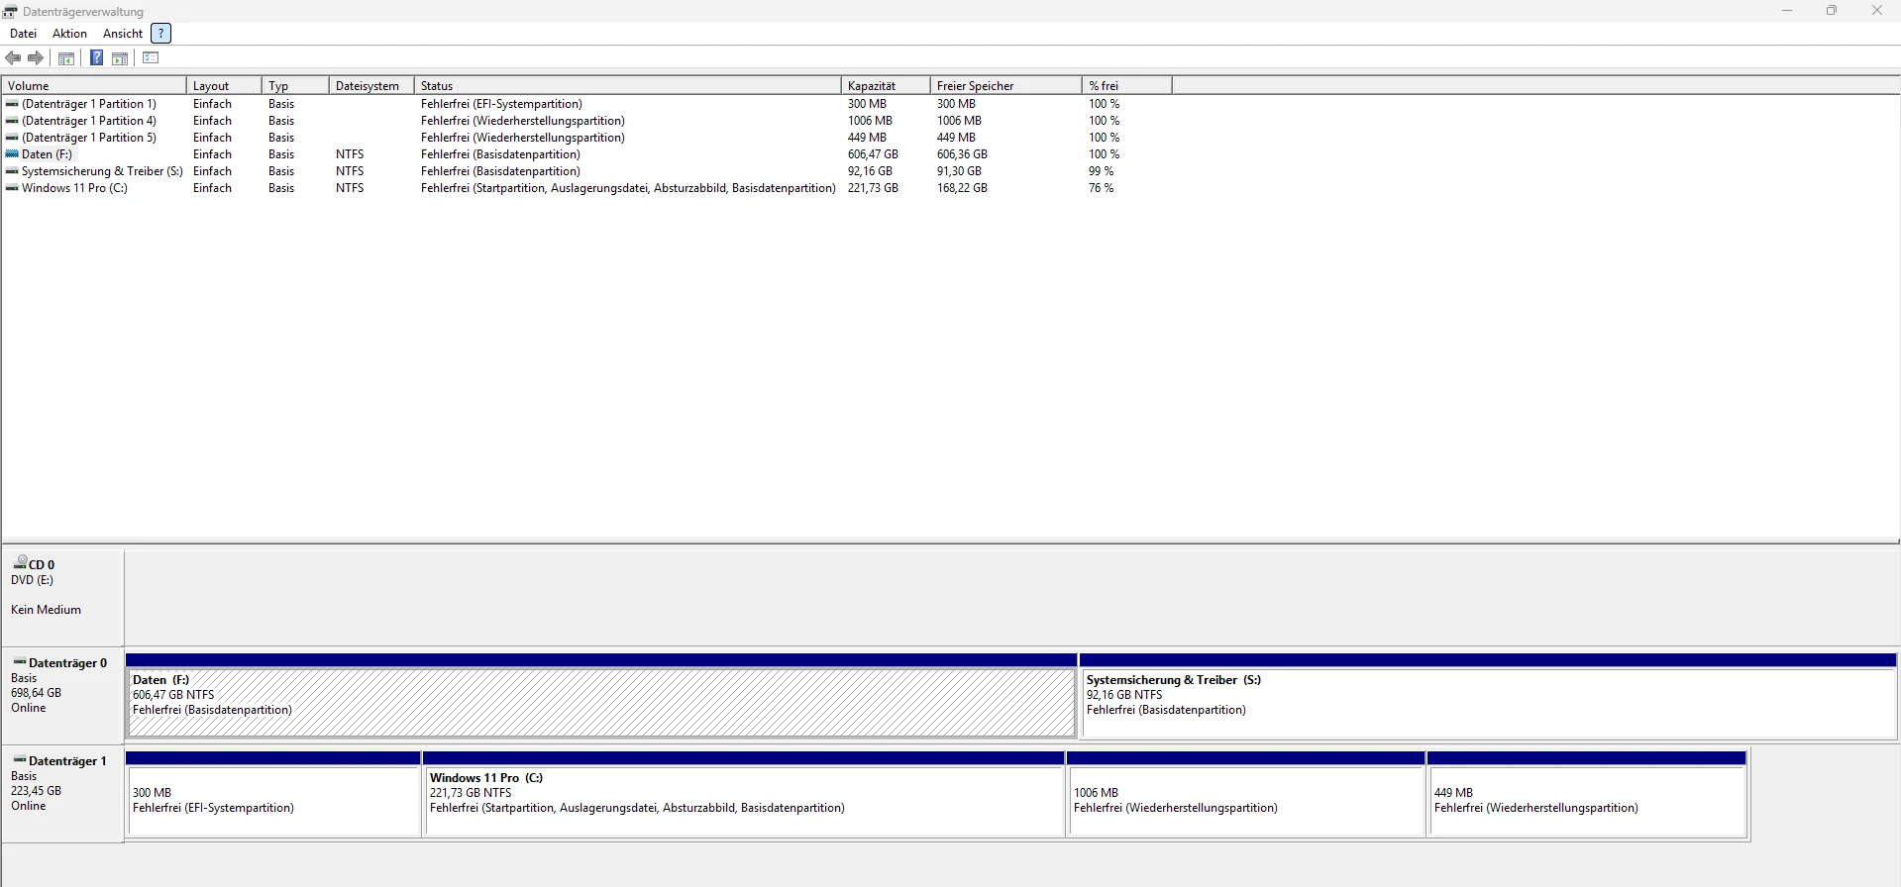Click the drive icon of Daten (F:)
Image resolution: width=1901 pixels, height=887 pixels.
pos(12,153)
